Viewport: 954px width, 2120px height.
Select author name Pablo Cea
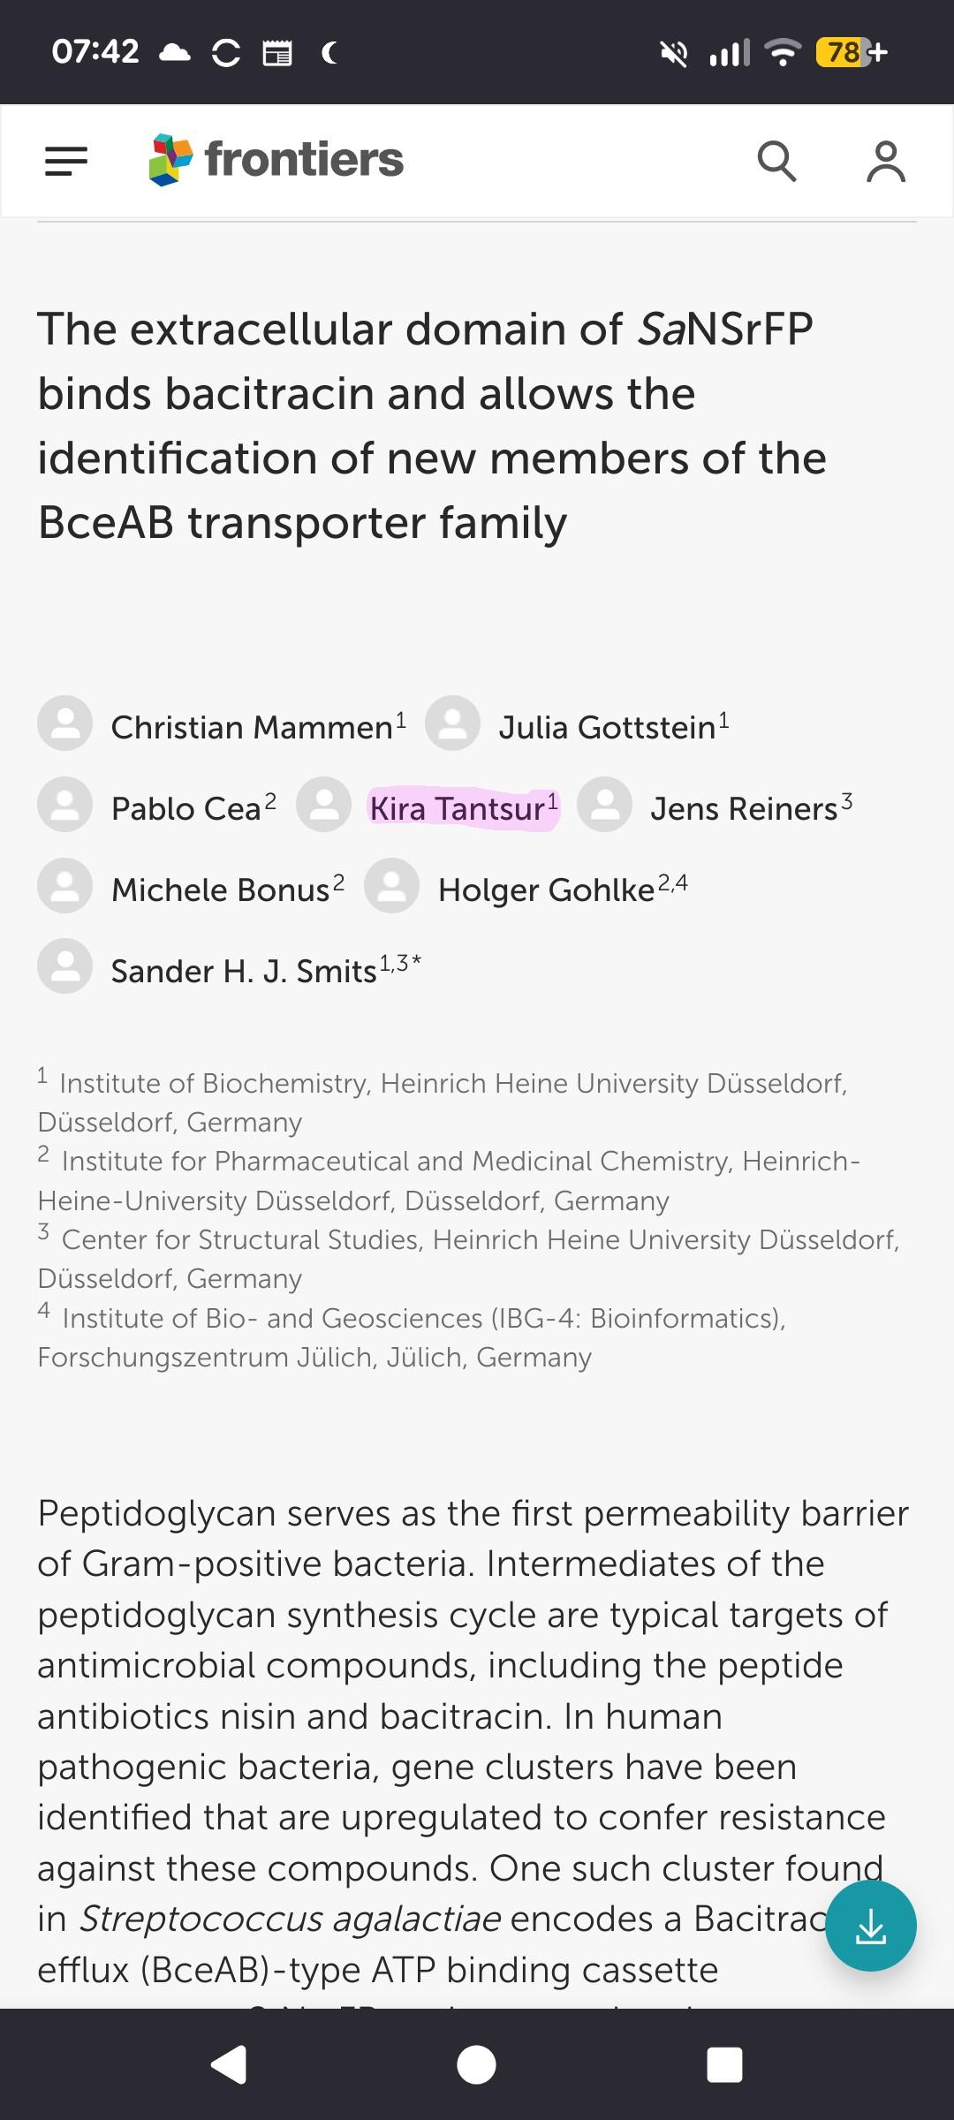tap(186, 809)
